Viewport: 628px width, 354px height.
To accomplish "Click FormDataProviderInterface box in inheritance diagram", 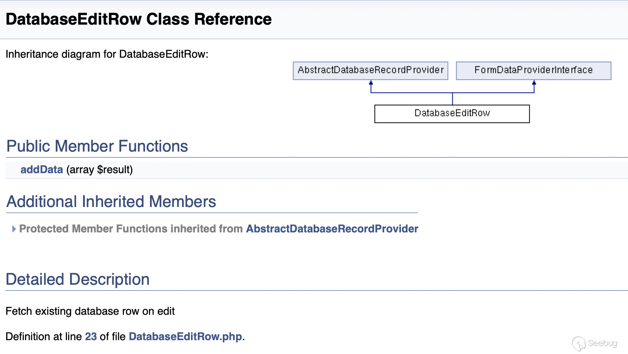I will tap(534, 71).
